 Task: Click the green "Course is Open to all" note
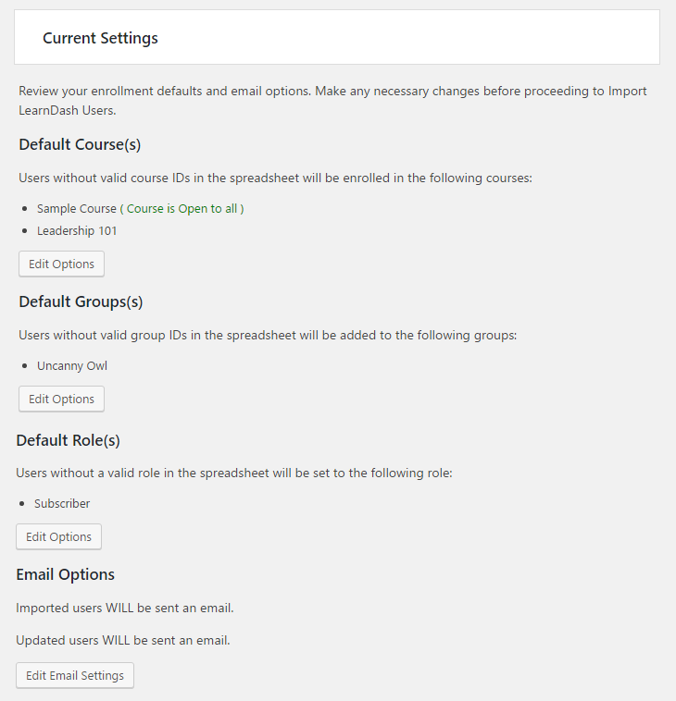[x=185, y=208]
